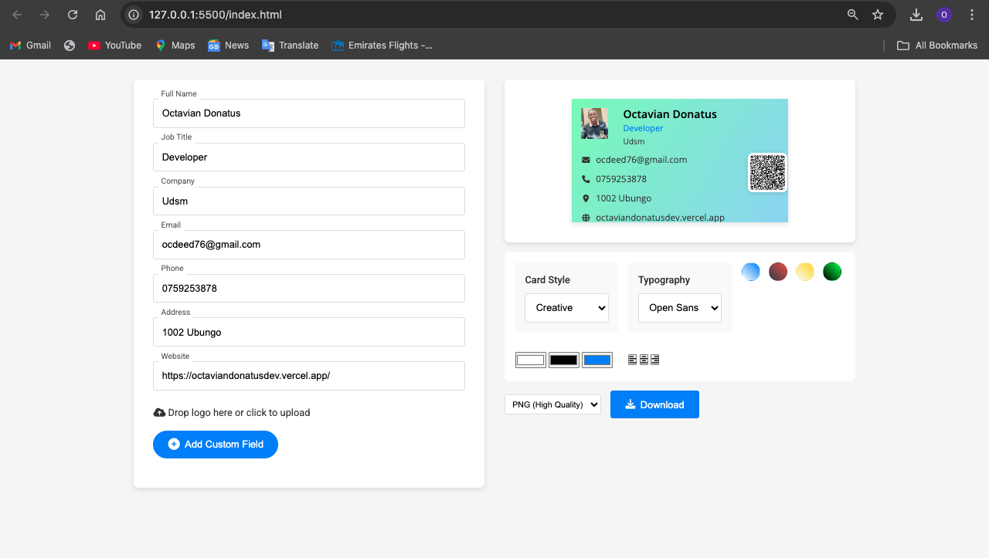Pick the blue gradient color circle
The width and height of the screenshot is (989, 558).
click(751, 272)
